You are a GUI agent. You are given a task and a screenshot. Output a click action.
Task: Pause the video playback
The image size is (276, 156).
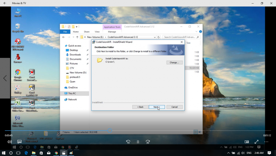(x=138, y=142)
